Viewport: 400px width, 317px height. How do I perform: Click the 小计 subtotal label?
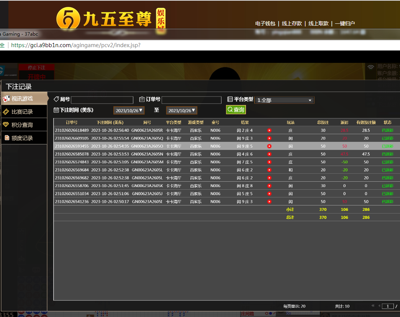[x=290, y=210]
